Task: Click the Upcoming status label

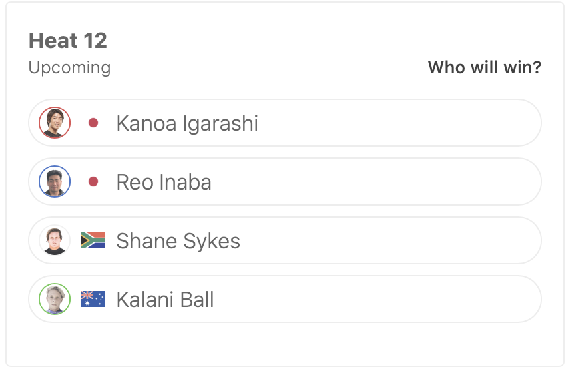Action: click(x=69, y=67)
